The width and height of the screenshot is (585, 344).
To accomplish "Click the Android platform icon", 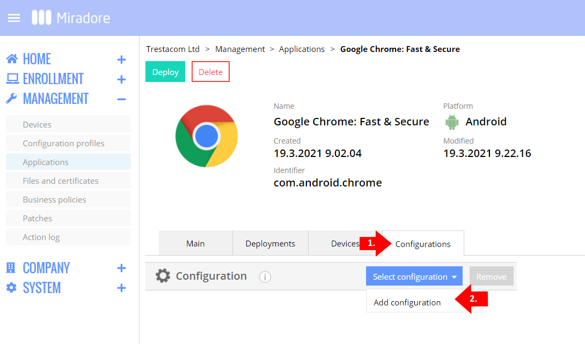I will coord(452,122).
